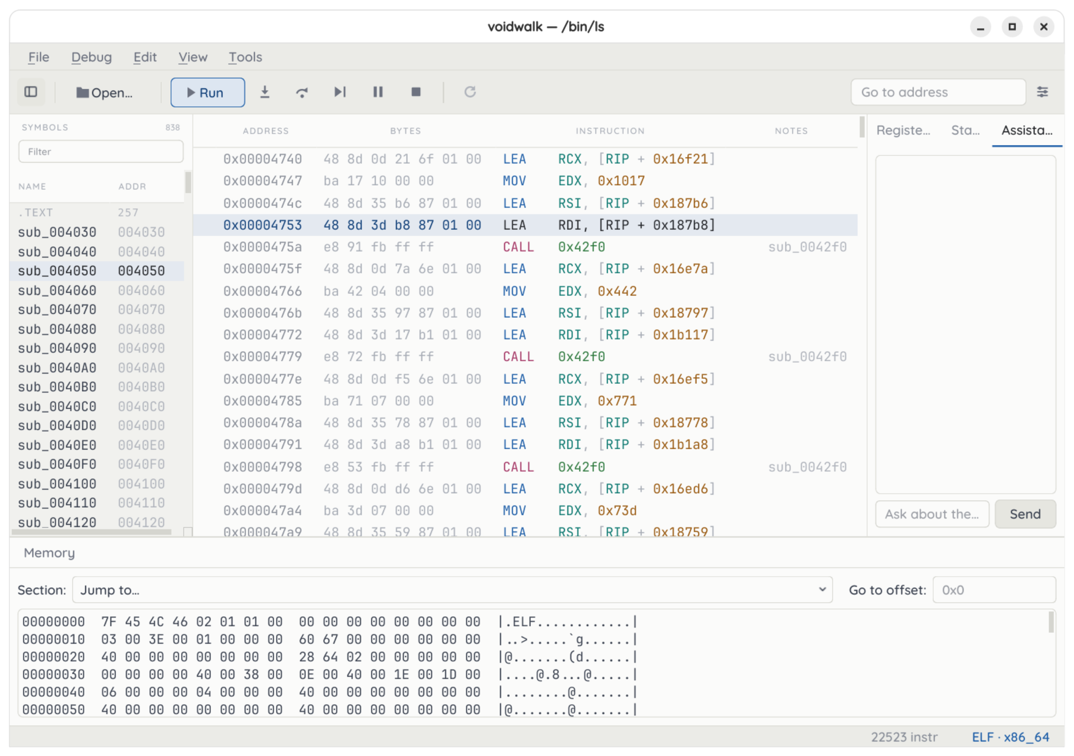Open the Tools menu
Screen dimensions: 1074x756
245,57
